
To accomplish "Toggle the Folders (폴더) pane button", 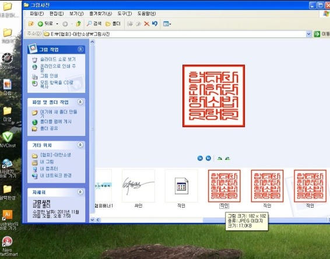I will (x=113, y=24).
